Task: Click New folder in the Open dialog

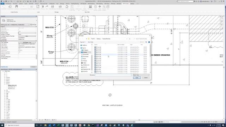Action: click(90, 42)
